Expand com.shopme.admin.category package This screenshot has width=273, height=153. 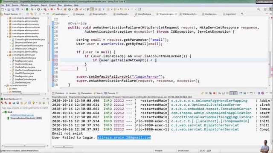tap(8, 18)
